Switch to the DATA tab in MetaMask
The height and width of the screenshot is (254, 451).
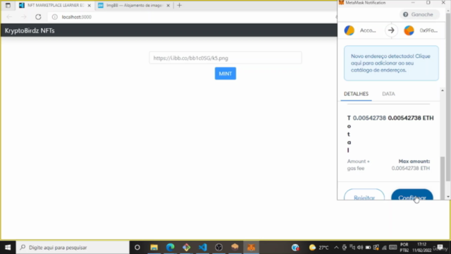[388, 94]
